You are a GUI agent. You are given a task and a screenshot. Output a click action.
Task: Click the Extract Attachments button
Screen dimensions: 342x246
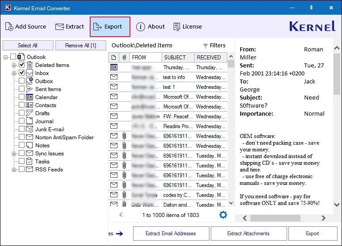(x=249, y=233)
